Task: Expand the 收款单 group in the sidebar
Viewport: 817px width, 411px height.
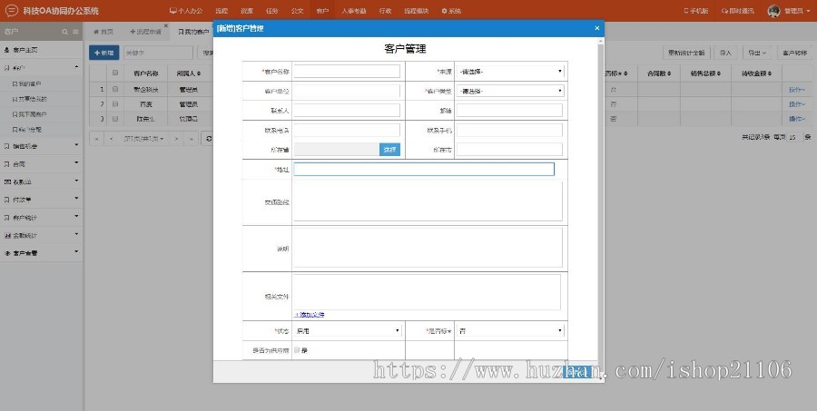Action: point(41,181)
